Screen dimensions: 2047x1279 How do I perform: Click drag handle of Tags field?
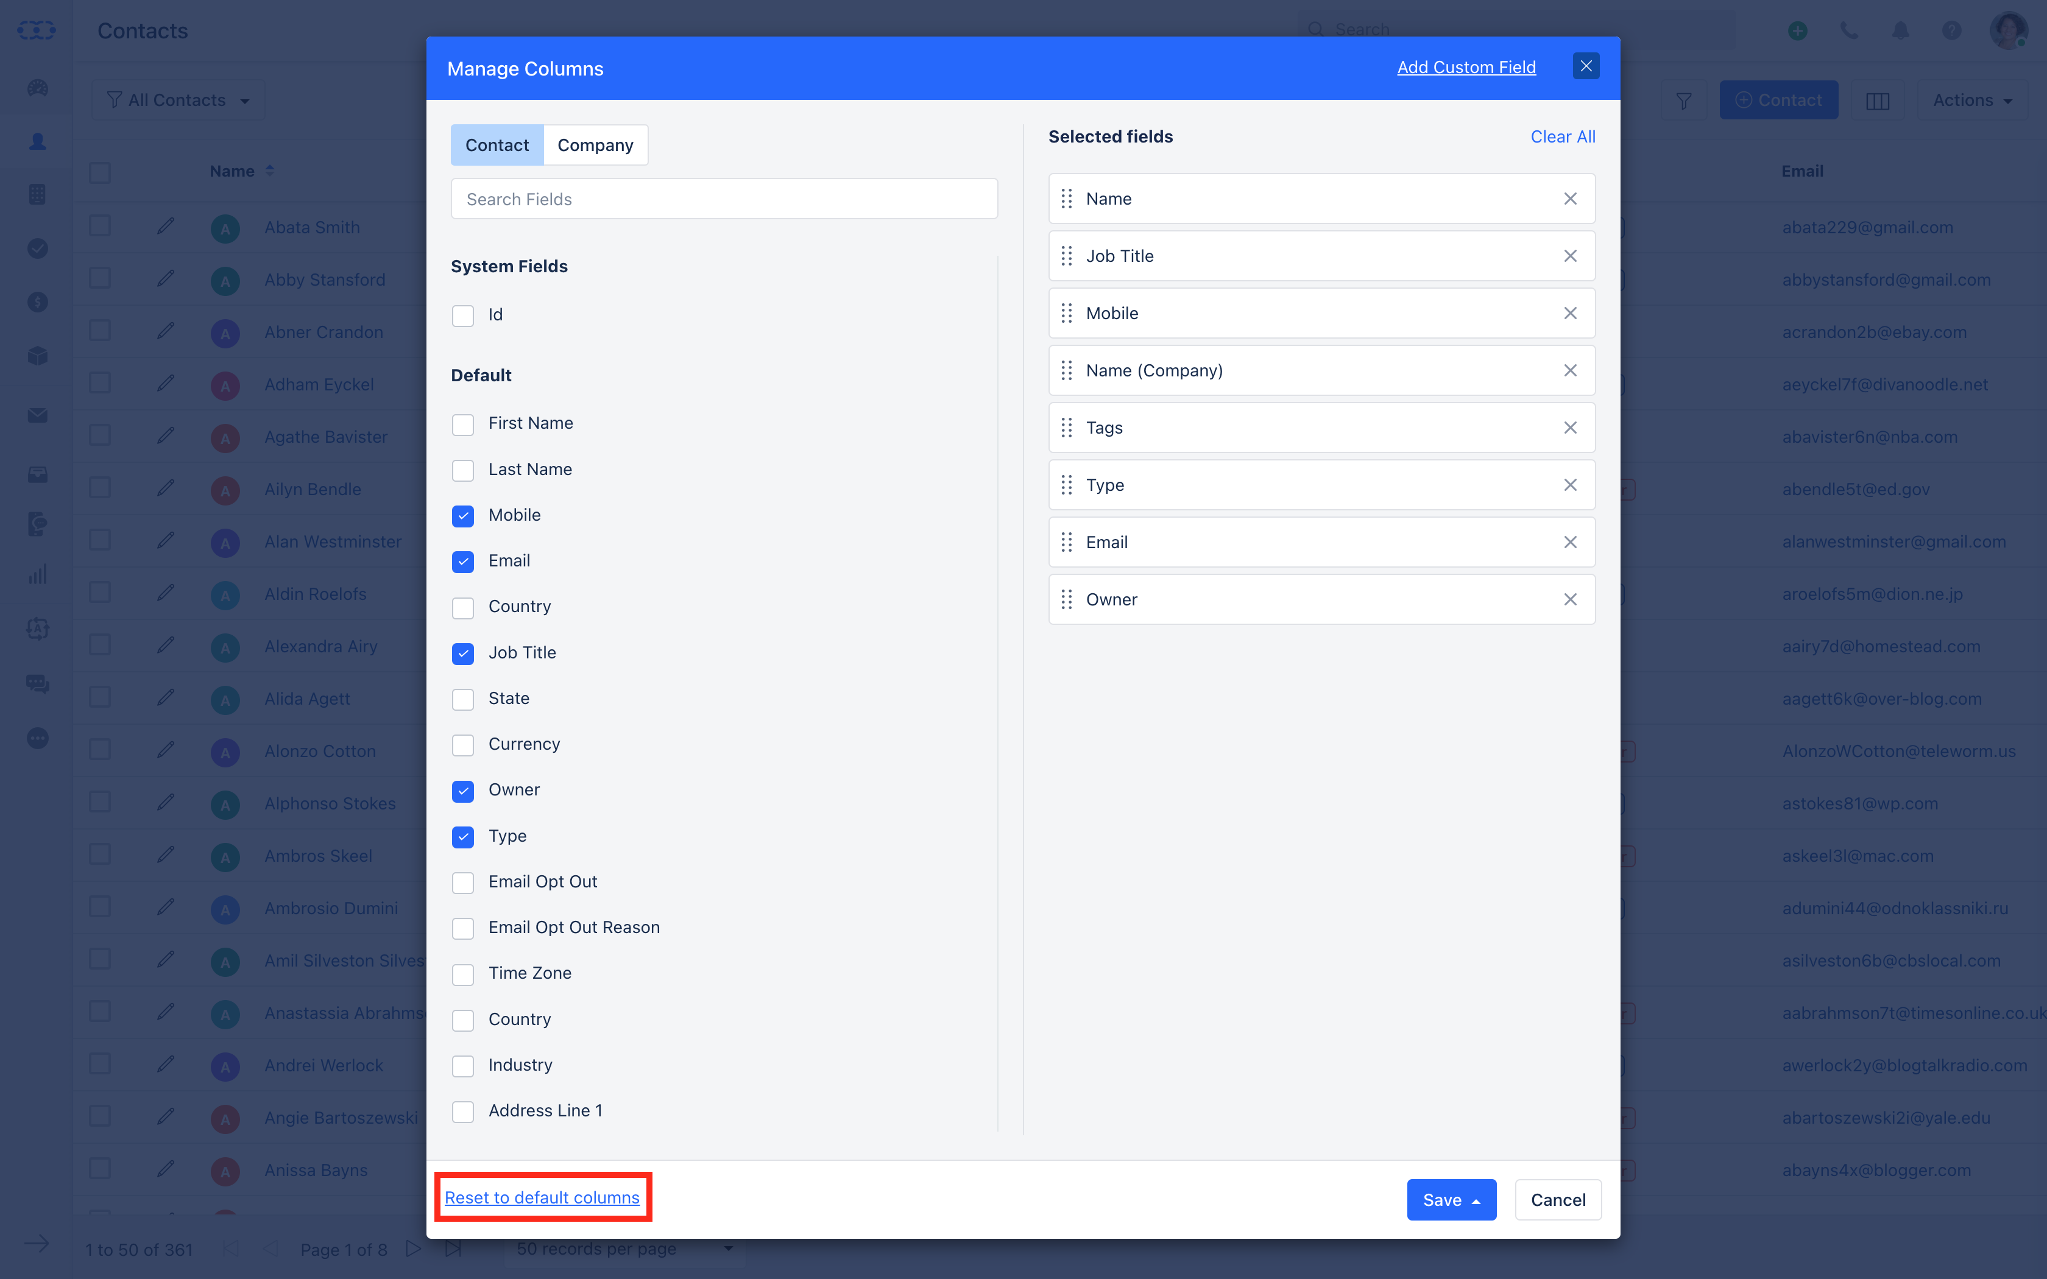point(1067,428)
